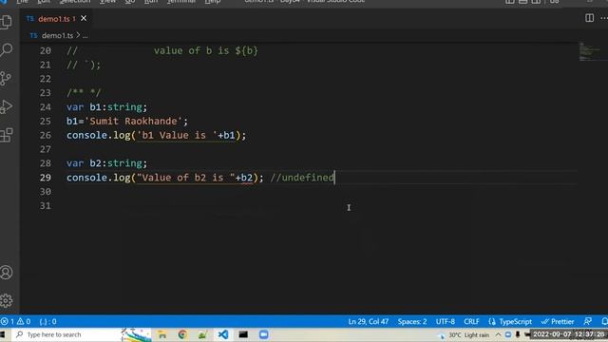Click the Split Editor Right icon
Screen dimensions: 608x342
pos(589,18)
